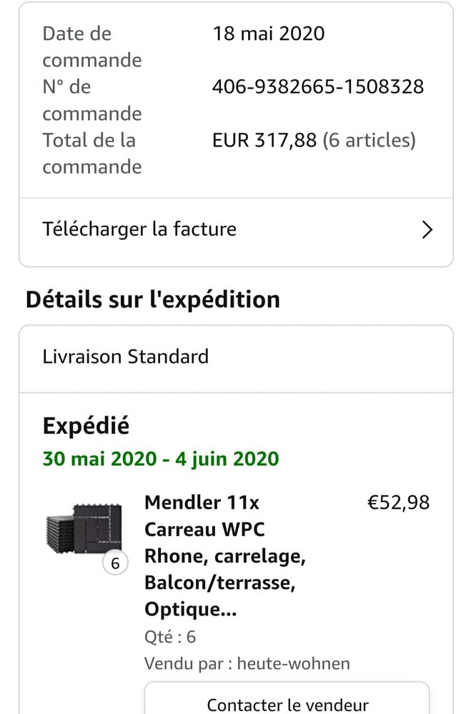This screenshot has width=471, height=714.
Task: Tap the quantity badge on the thumbnail
Action: click(x=114, y=563)
